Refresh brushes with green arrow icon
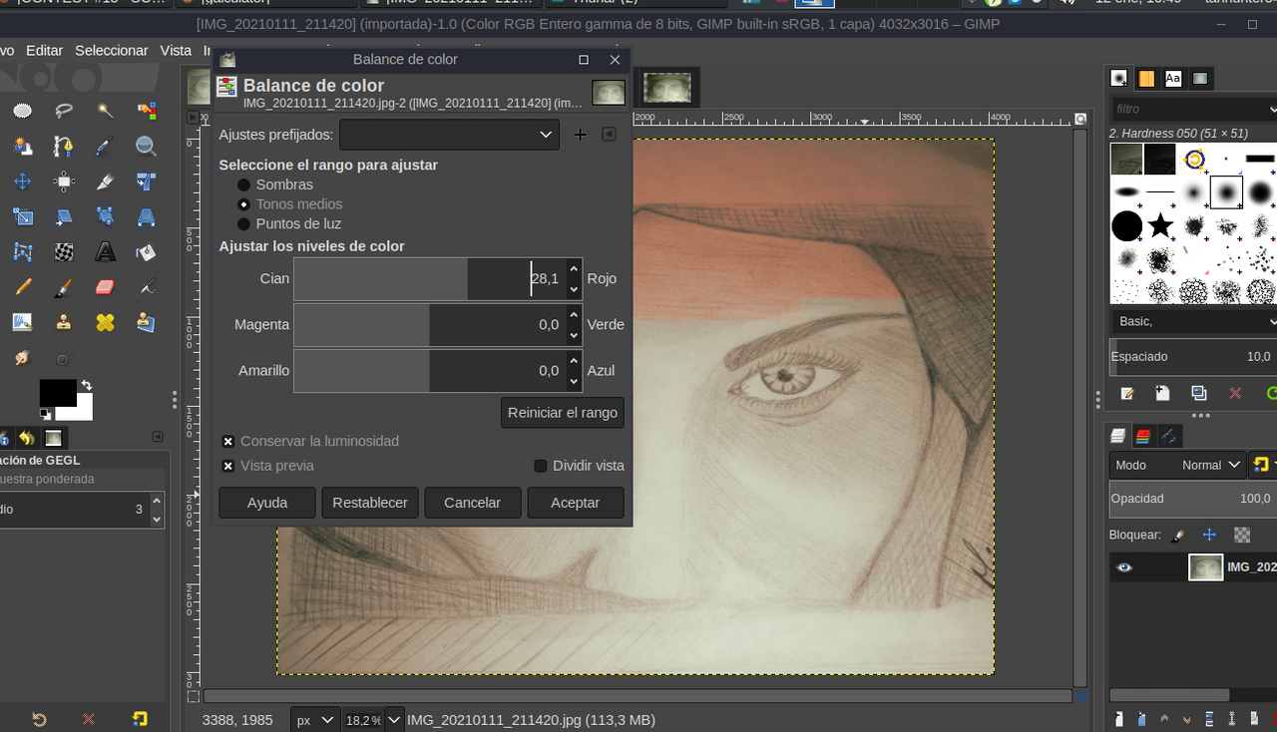This screenshot has width=1277, height=732. (x=1270, y=394)
